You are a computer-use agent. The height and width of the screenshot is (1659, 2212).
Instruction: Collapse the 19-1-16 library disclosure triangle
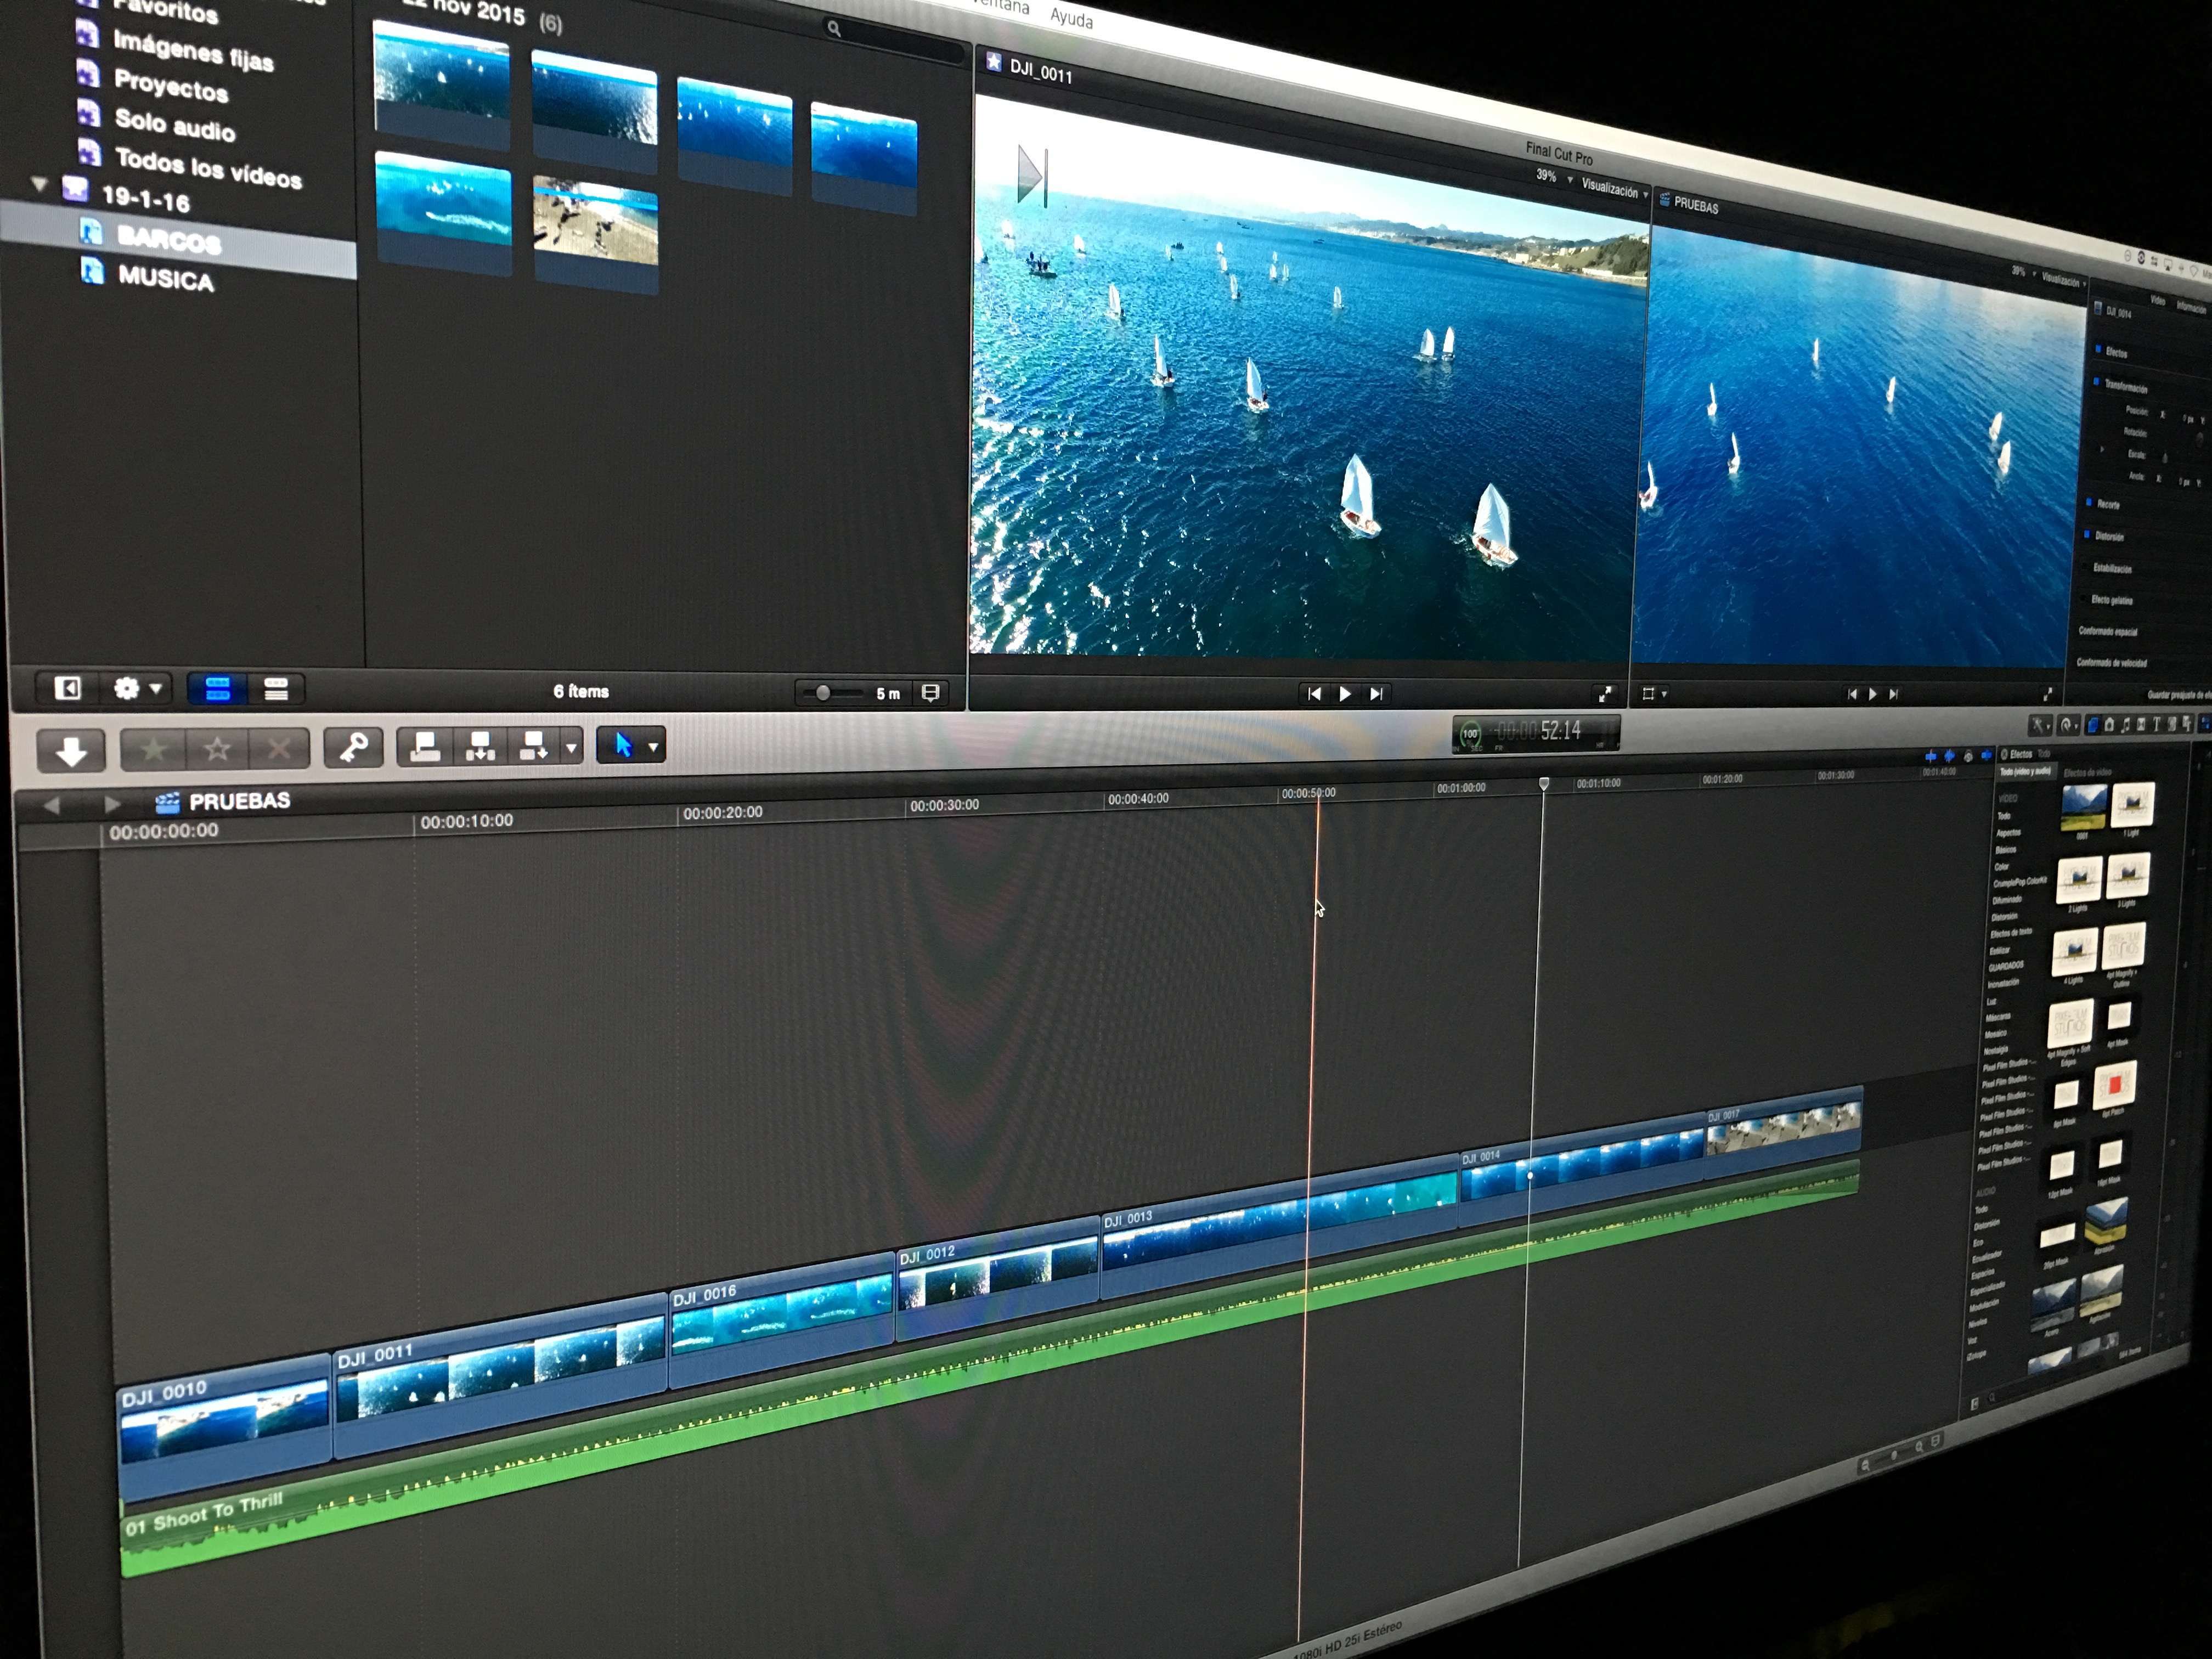[x=40, y=184]
